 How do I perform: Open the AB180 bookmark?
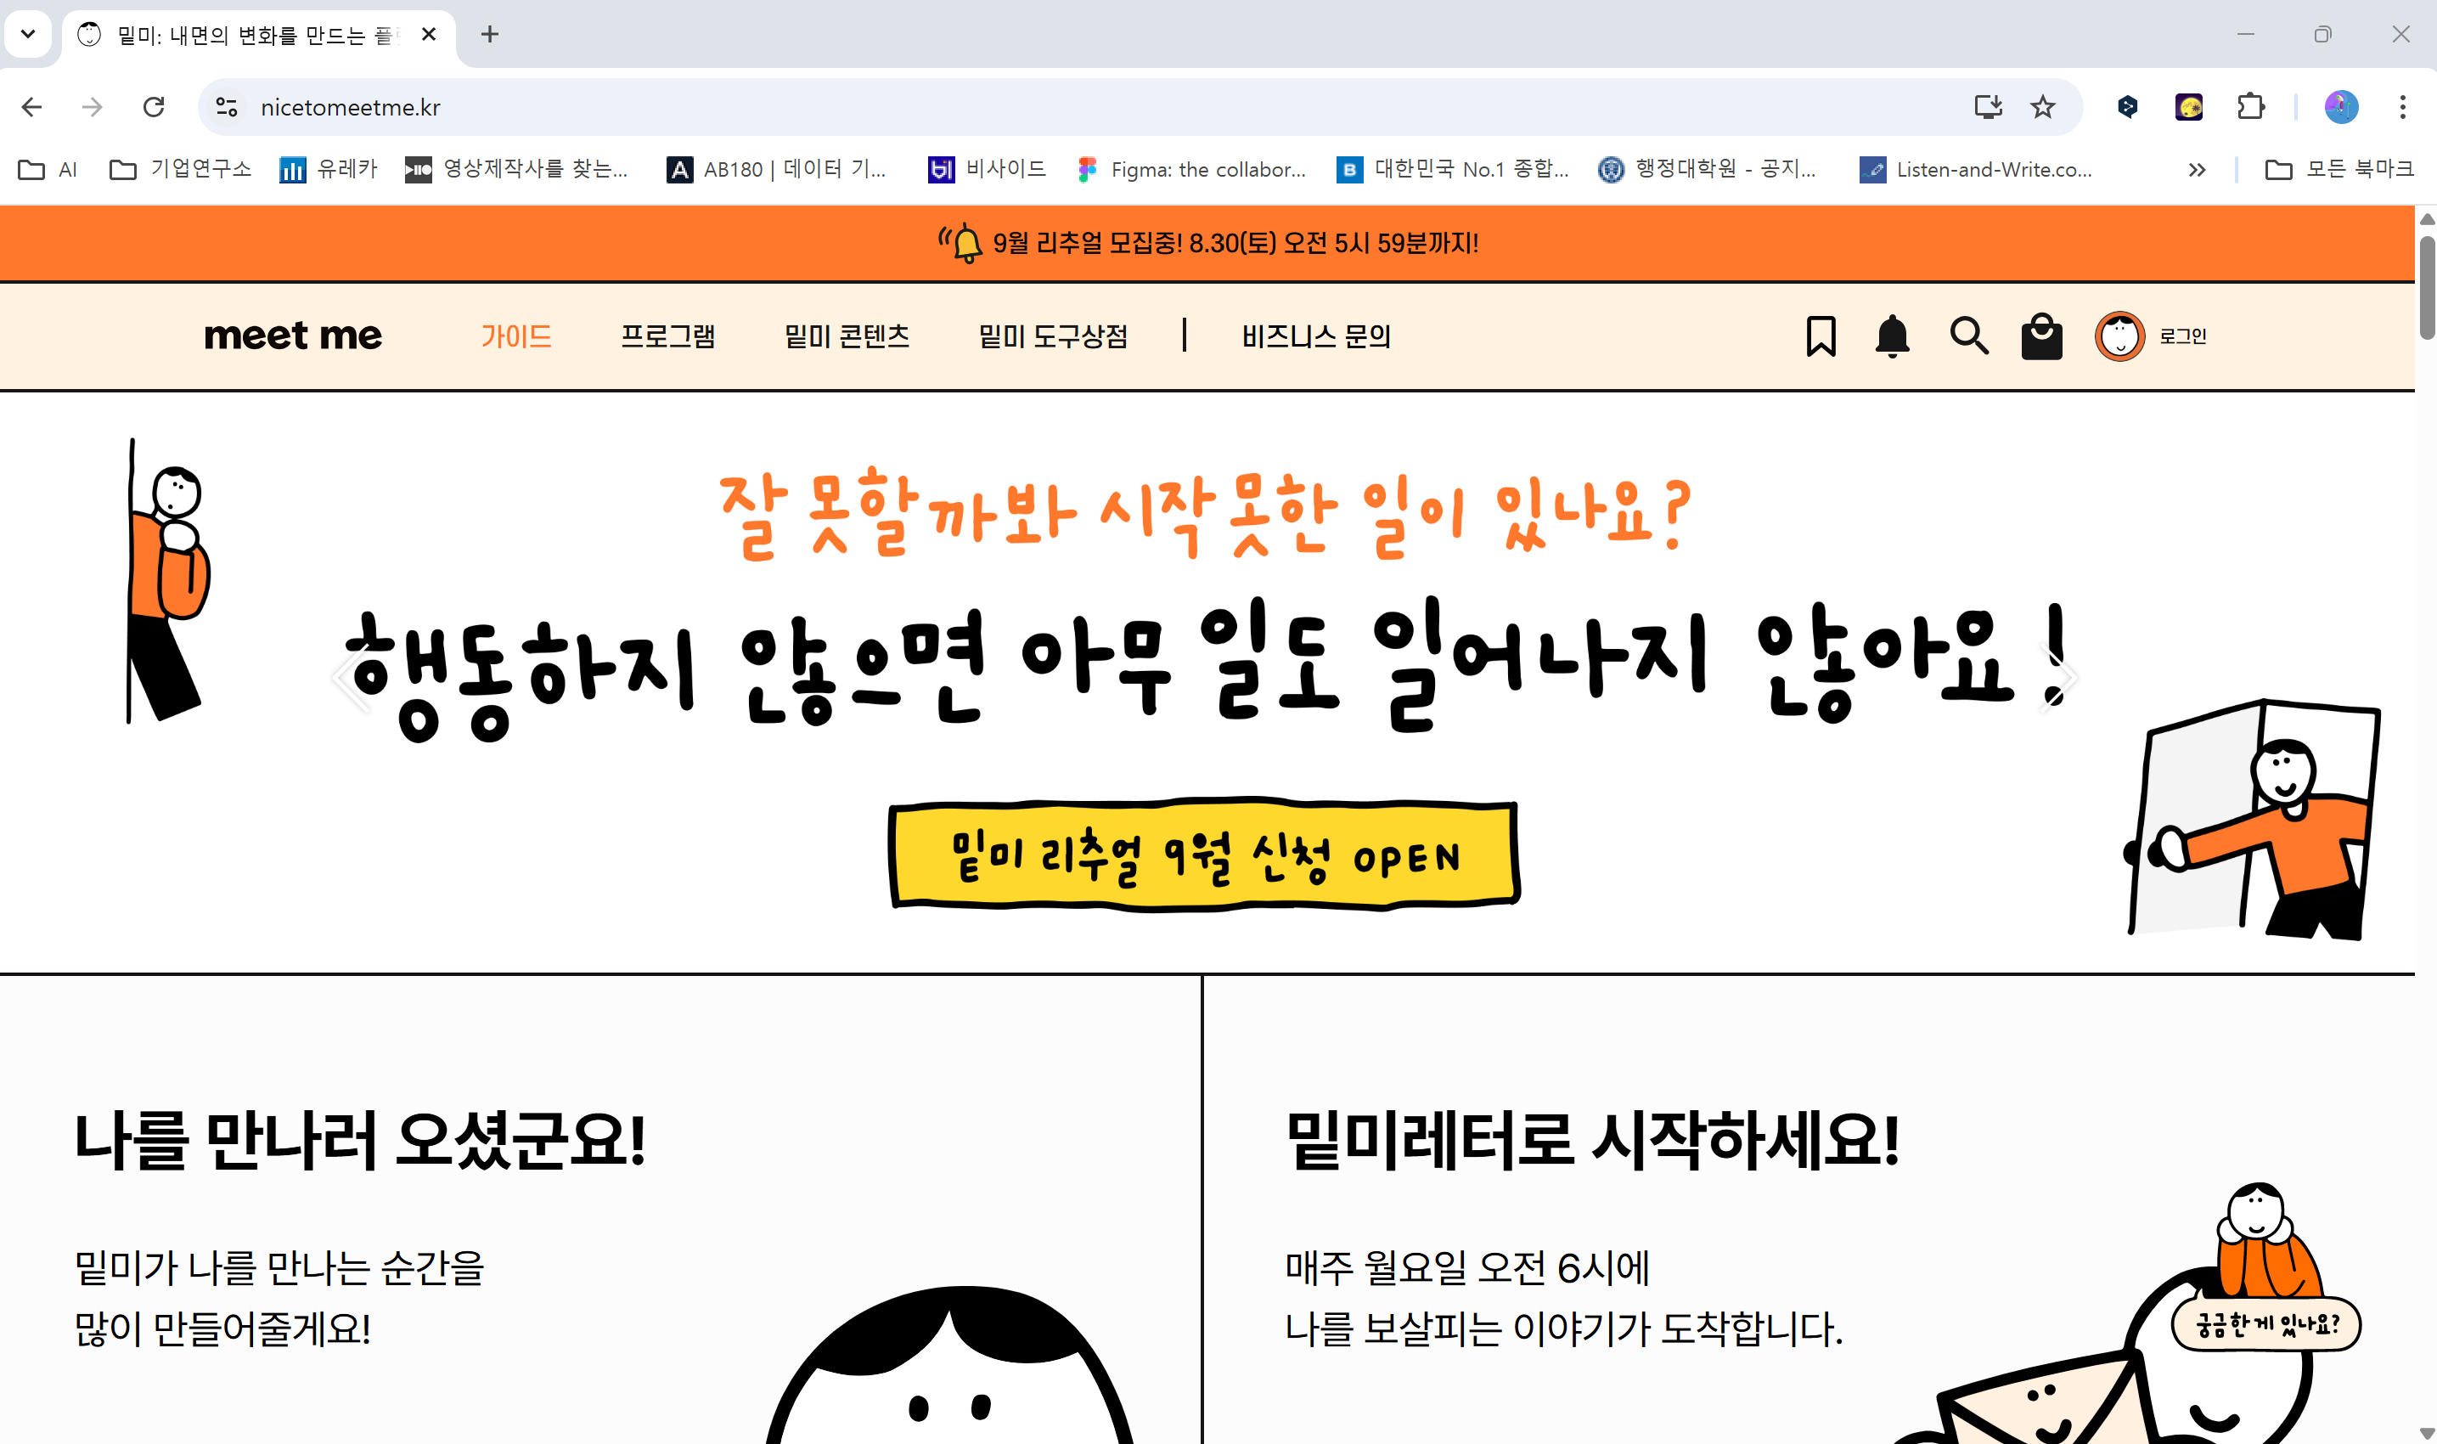point(777,169)
